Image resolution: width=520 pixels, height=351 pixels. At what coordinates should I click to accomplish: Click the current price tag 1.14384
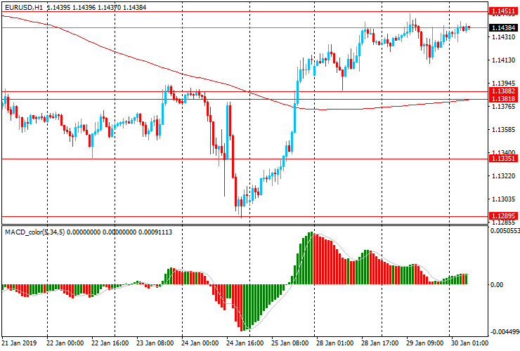tap(504, 28)
